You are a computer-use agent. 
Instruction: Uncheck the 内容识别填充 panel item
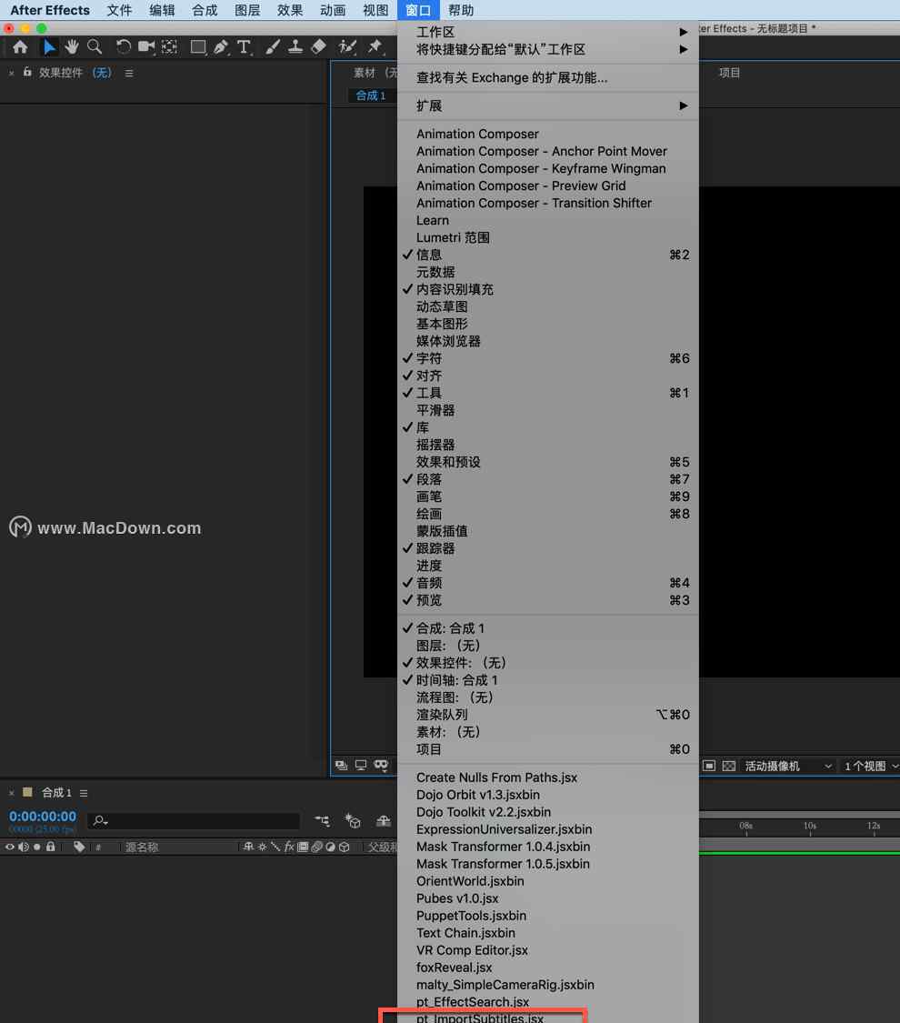(548, 289)
